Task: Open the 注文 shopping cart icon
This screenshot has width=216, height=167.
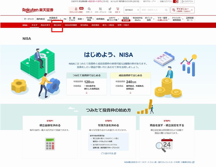Action: pyautogui.click(x=118, y=9)
